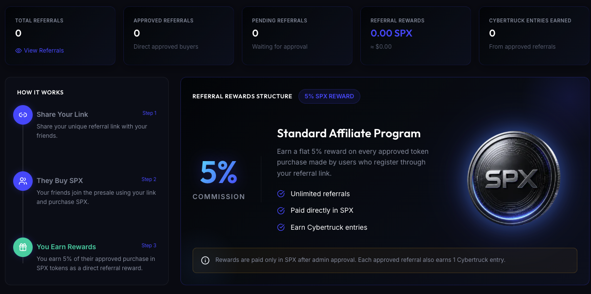The width and height of the screenshot is (591, 294).
Task: Click the They Buy SPX step title
Action: tap(59, 181)
